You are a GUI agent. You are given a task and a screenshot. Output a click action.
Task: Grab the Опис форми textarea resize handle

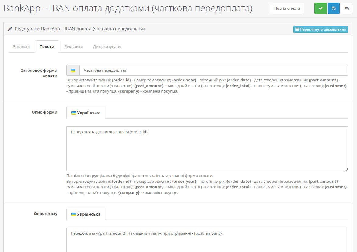(346, 169)
